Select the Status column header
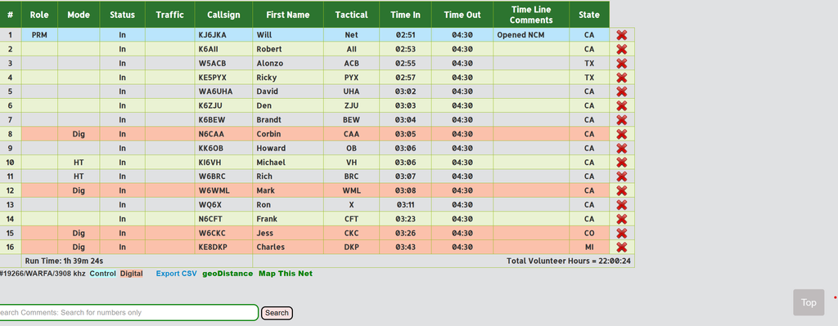Screen dimensions: 838x326 point(123,15)
